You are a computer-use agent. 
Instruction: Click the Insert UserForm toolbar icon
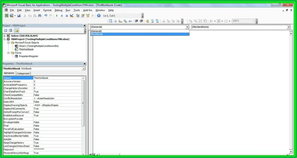[x=12, y=16]
